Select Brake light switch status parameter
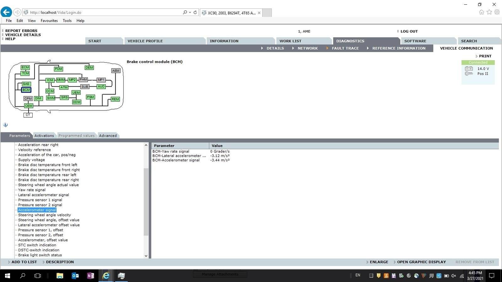The height and width of the screenshot is (282, 502). click(40, 255)
